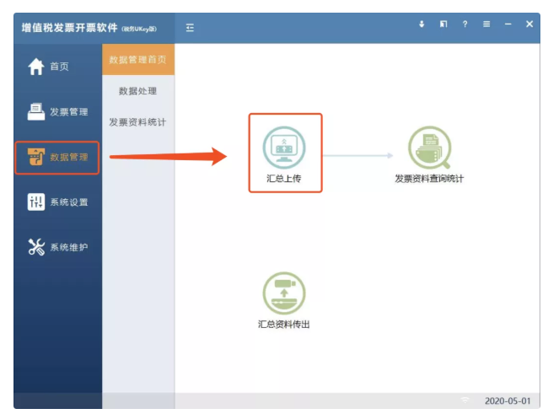Open the 发票资料统计 submenu item
This screenshot has width=548, height=414.
(137, 122)
